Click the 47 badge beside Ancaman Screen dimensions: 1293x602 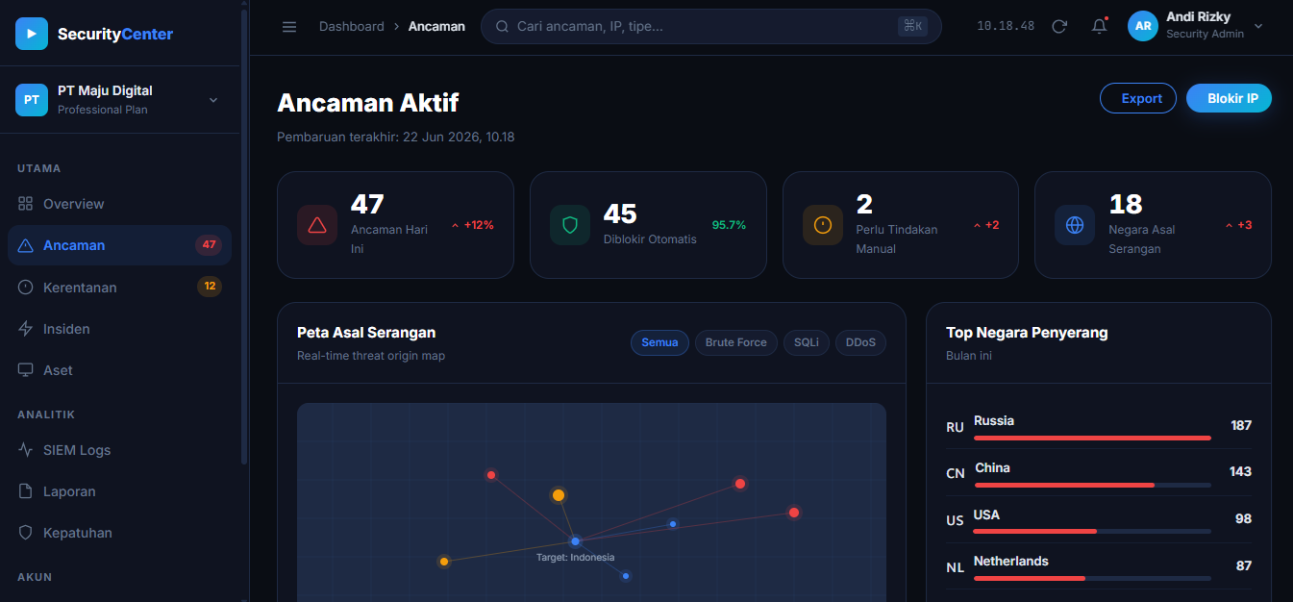click(209, 244)
